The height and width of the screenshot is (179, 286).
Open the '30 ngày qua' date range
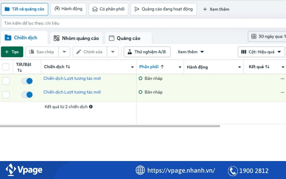click(267, 36)
